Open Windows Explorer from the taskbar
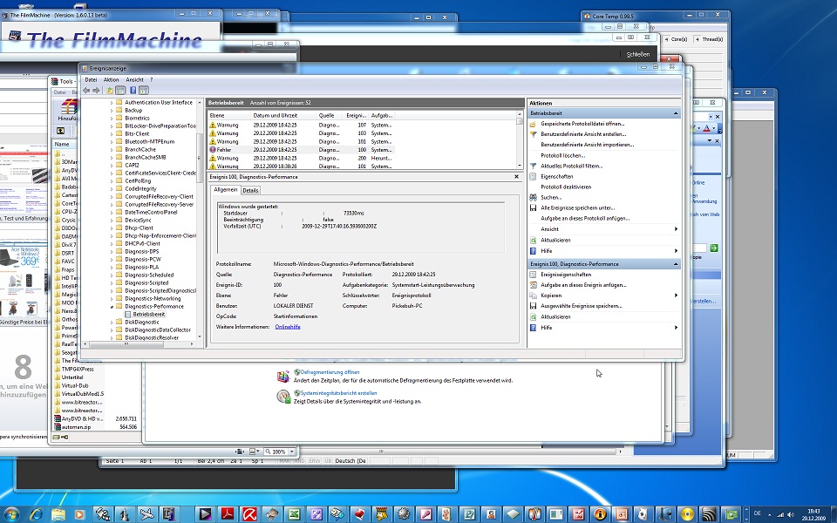Screen dimensions: 837x523 (x=58, y=514)
